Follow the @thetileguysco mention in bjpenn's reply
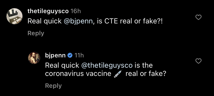 click(x=107, y=65)
